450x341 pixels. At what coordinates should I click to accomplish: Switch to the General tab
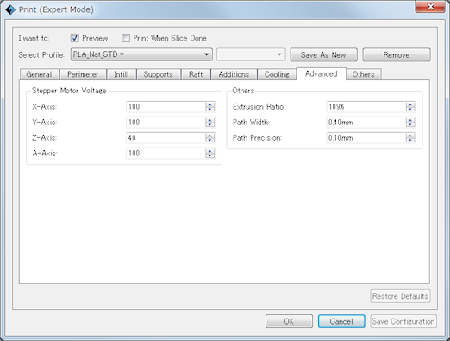coord(40,74)
